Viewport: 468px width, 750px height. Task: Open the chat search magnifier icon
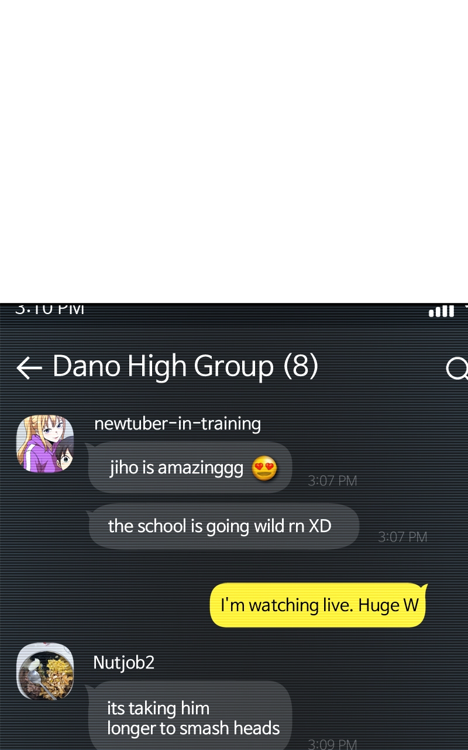point(457,369)
